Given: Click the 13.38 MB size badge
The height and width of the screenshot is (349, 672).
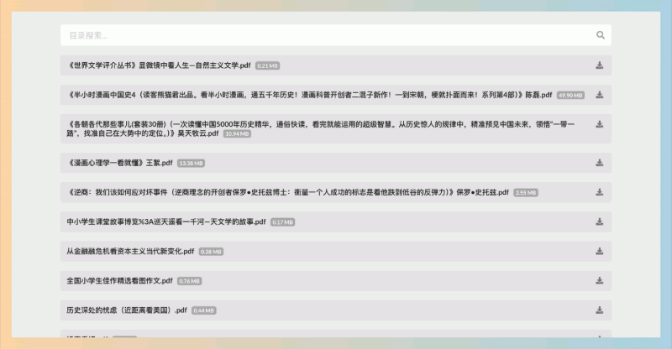Looking at the screenshot, I should point(191,163).
